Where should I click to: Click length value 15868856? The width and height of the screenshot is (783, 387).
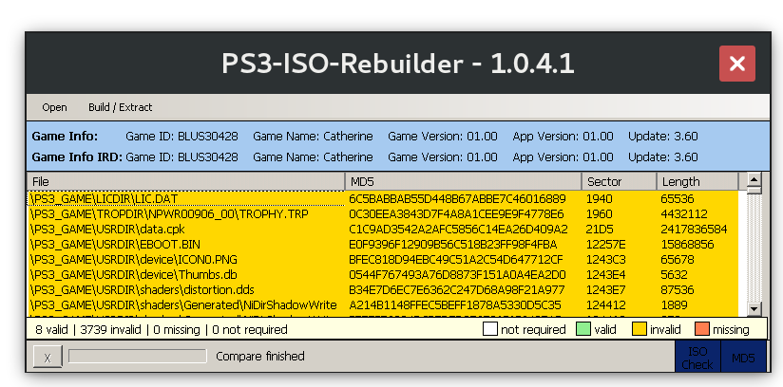pos(687,245)
